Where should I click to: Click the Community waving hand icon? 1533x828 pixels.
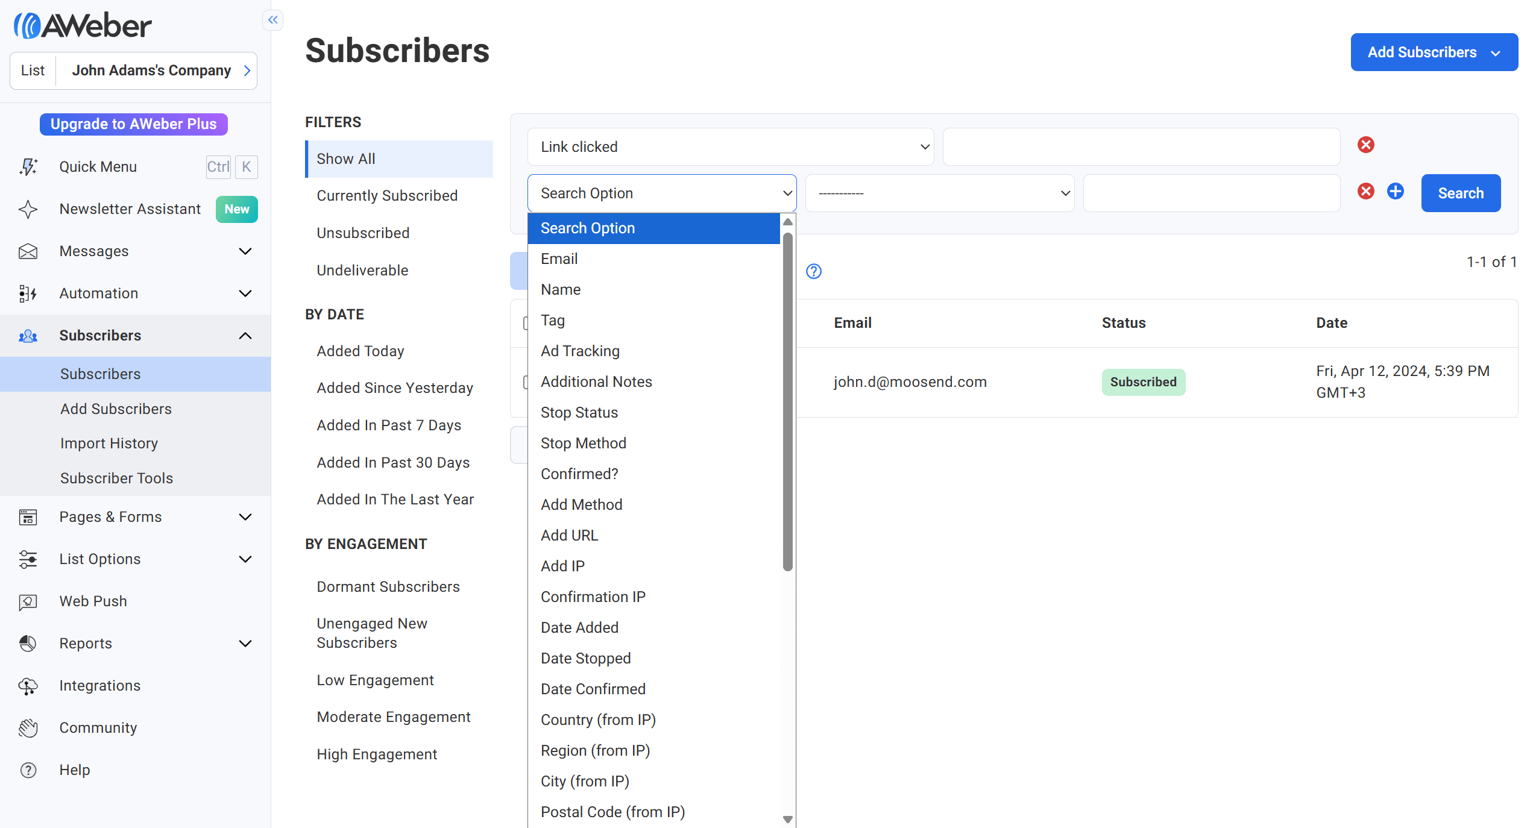(x=28, y=728)
